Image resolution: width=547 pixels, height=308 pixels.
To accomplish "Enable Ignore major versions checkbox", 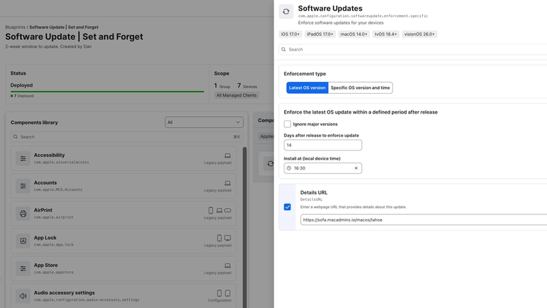I will pyautogui.click(x=287, y=124).
